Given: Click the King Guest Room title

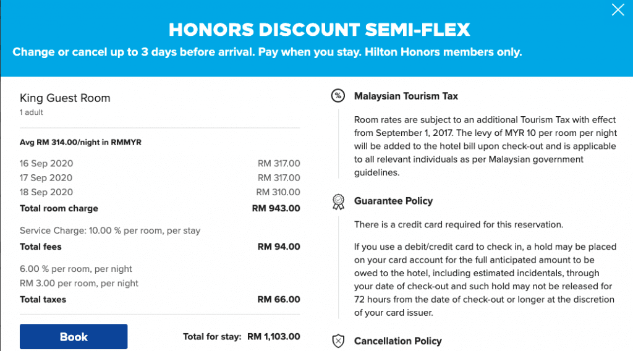Looking at the screenshot, I should [65, 98].
